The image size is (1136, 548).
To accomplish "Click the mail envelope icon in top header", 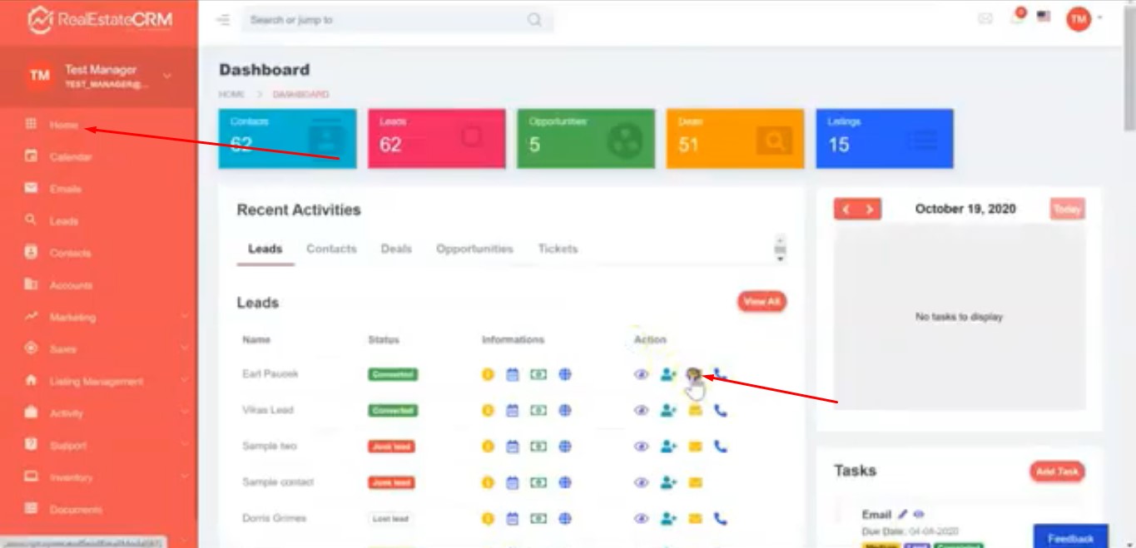I will (x=985, y=18).
